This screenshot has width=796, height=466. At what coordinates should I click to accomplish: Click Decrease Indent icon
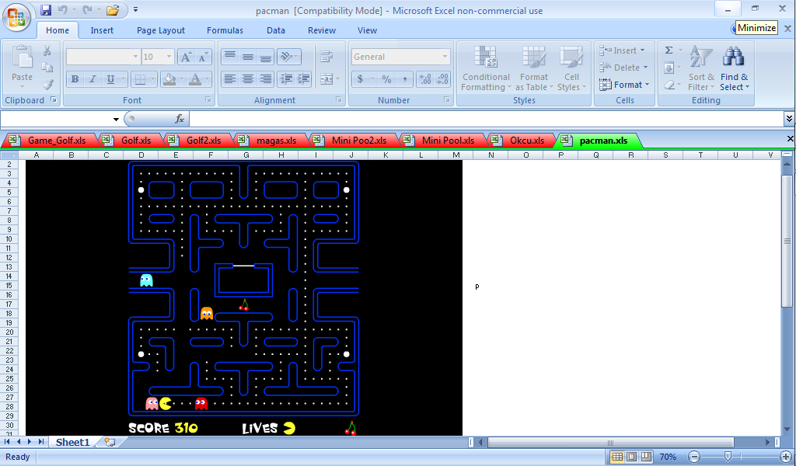[286, 78]
